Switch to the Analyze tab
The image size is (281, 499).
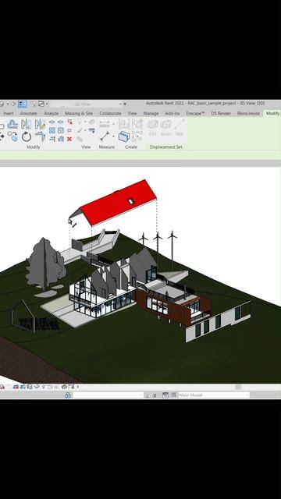coord(51,113)
